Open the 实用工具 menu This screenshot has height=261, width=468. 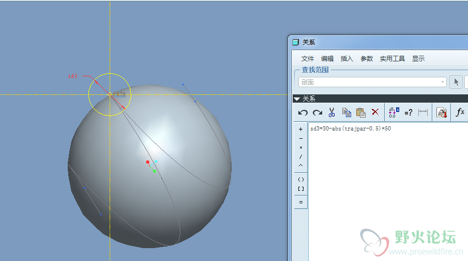[x=392, y=59]
